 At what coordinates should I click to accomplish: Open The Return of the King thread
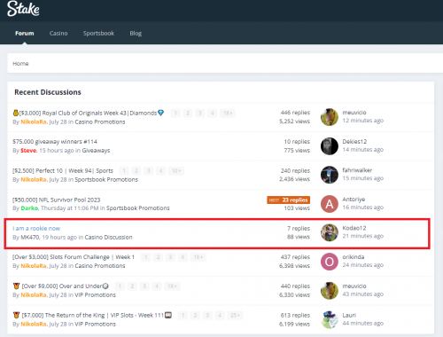(93, 315)
